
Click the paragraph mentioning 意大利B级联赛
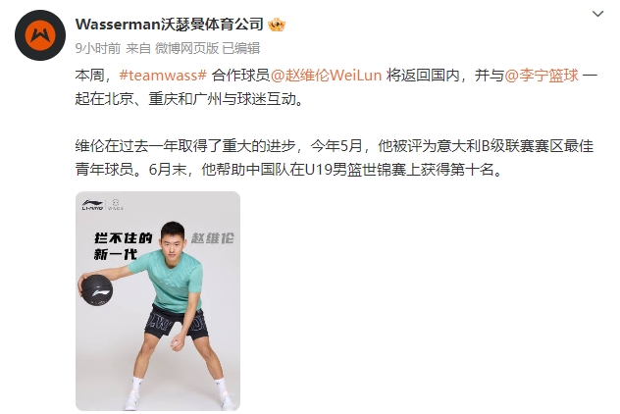[x=335, y=158]
